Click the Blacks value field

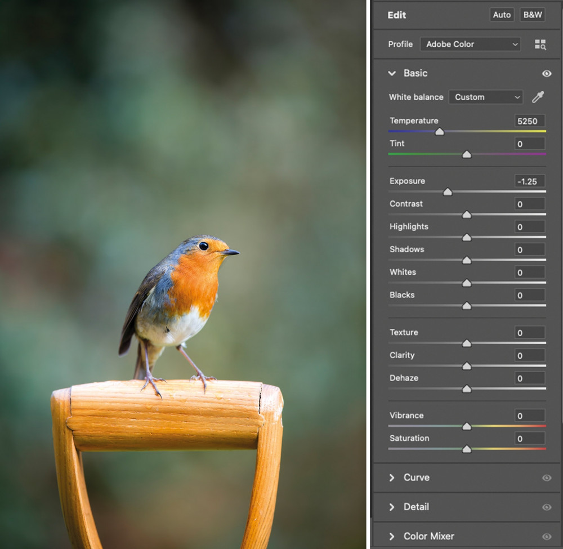point(530,295)
